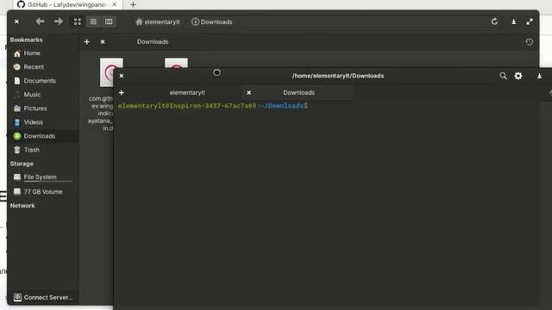Open Terminal settings gear menu
The height and width of the screenshot is (310, 552).
[x=518, y=76]
